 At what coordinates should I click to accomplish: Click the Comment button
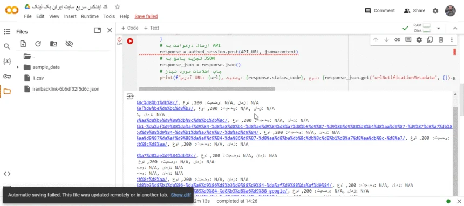pyautogui.click(x=380, y=11)
